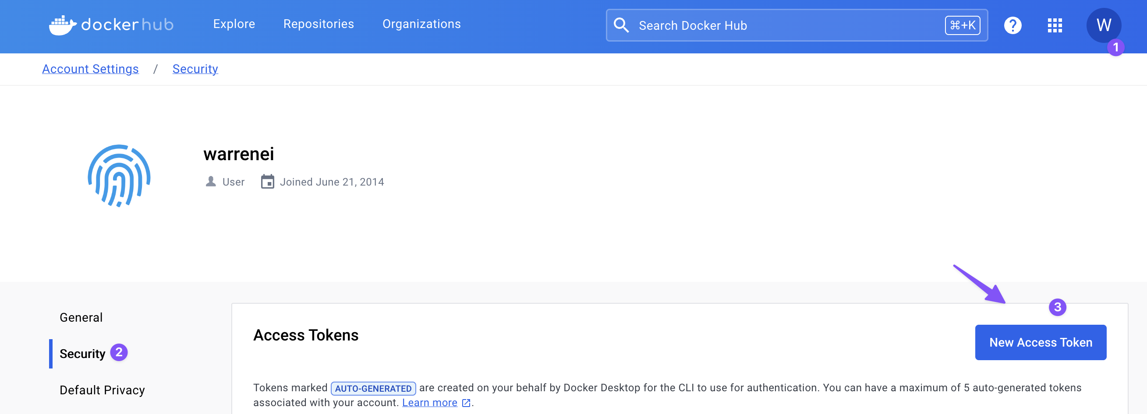Click the Account Settings breadcrumb link

pyautogui.click(x=90, y=69)
